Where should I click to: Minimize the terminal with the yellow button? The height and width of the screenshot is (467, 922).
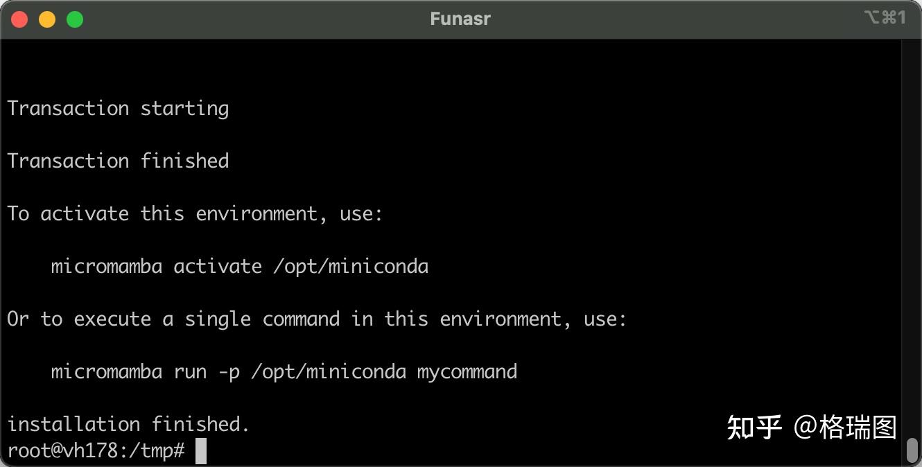tap(47, 19)
